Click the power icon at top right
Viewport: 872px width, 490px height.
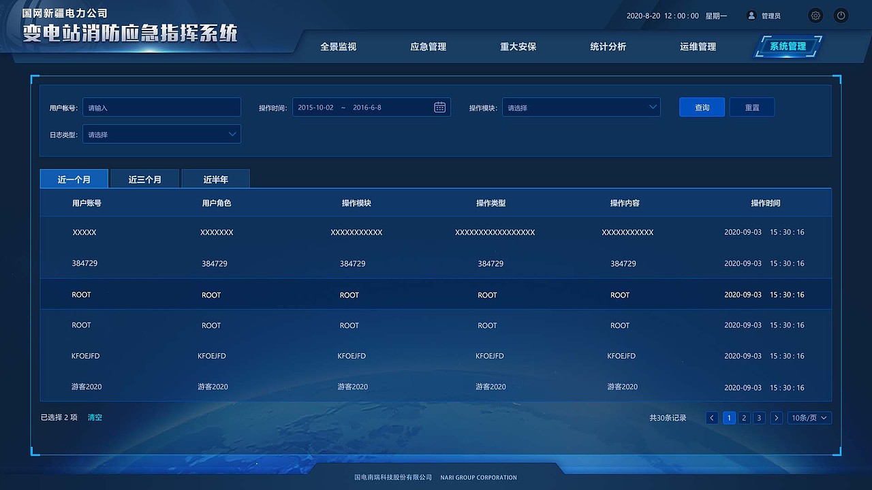[841, 15]
